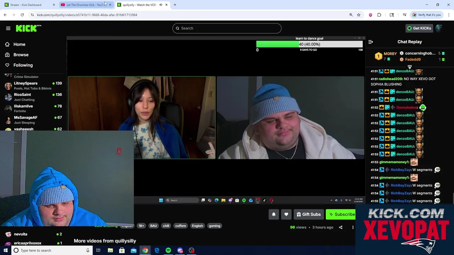
Task: Open Microsoft Store from the taskbar
Action: click(x=122, y=250)
